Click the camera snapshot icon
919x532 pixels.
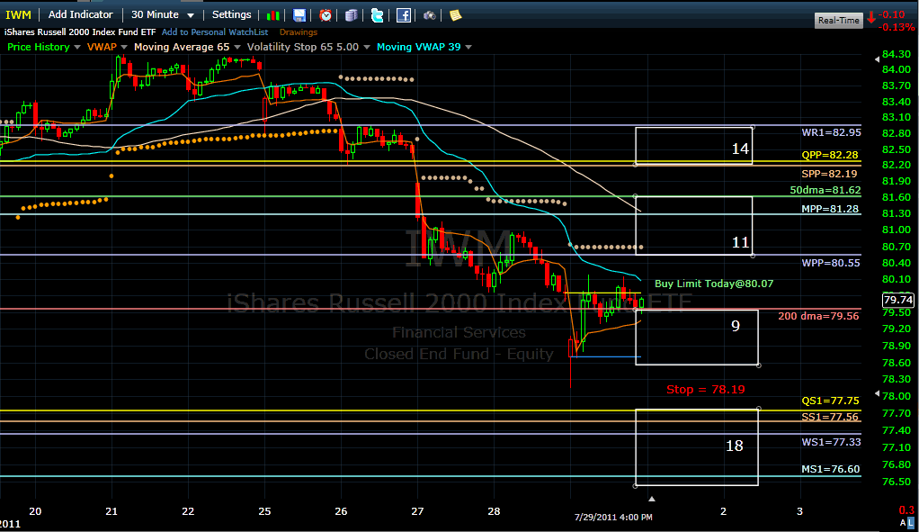pyautogui.click(x=430, y=15)
